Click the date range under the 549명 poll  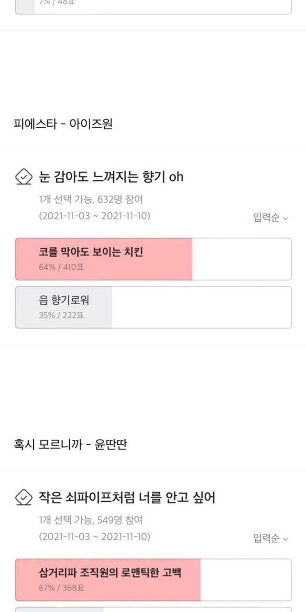coord(95,536)
